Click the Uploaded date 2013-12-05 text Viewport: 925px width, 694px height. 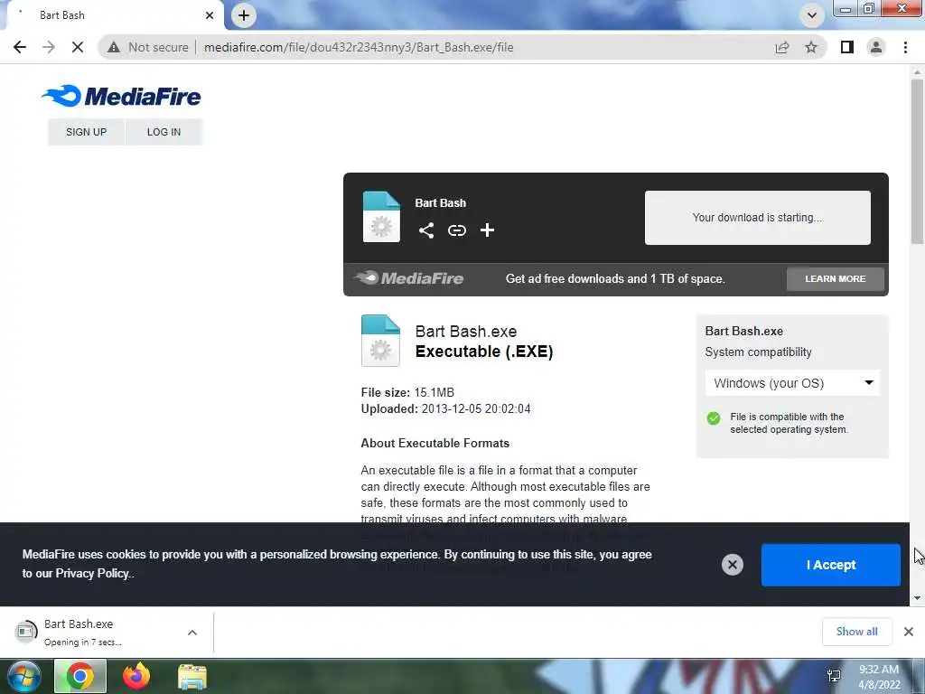point(445,409)
